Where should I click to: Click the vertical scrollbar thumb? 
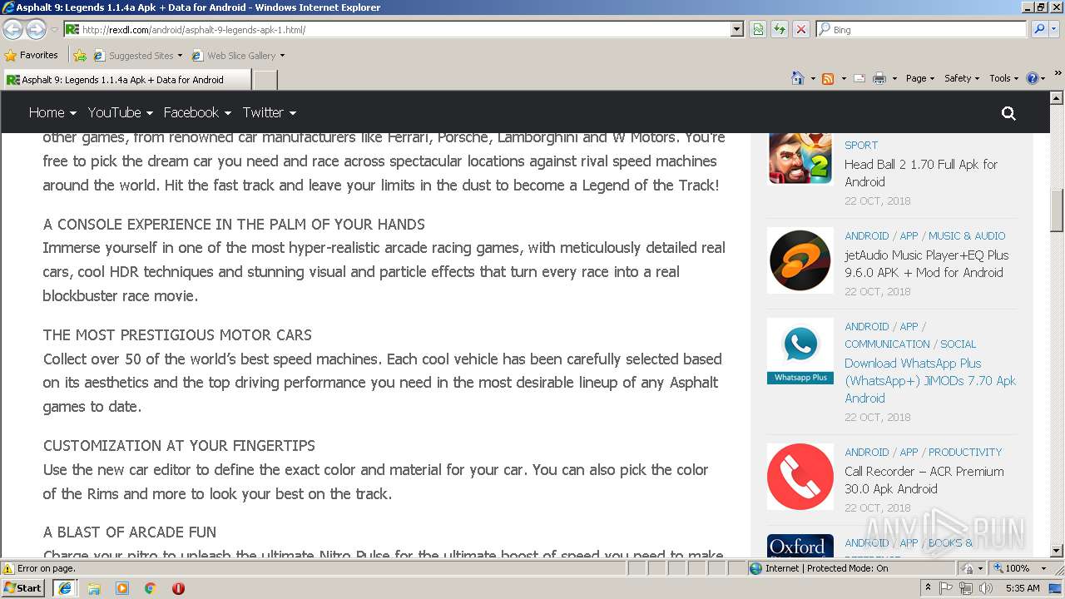1057,210
